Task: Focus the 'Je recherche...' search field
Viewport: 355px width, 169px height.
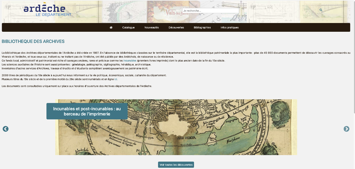Action: tap(210, 10)
